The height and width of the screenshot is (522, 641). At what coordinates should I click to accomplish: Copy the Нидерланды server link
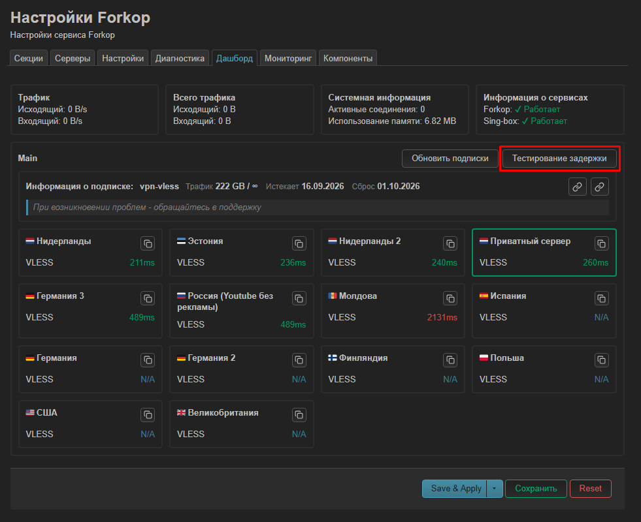[x=148, y=243]
